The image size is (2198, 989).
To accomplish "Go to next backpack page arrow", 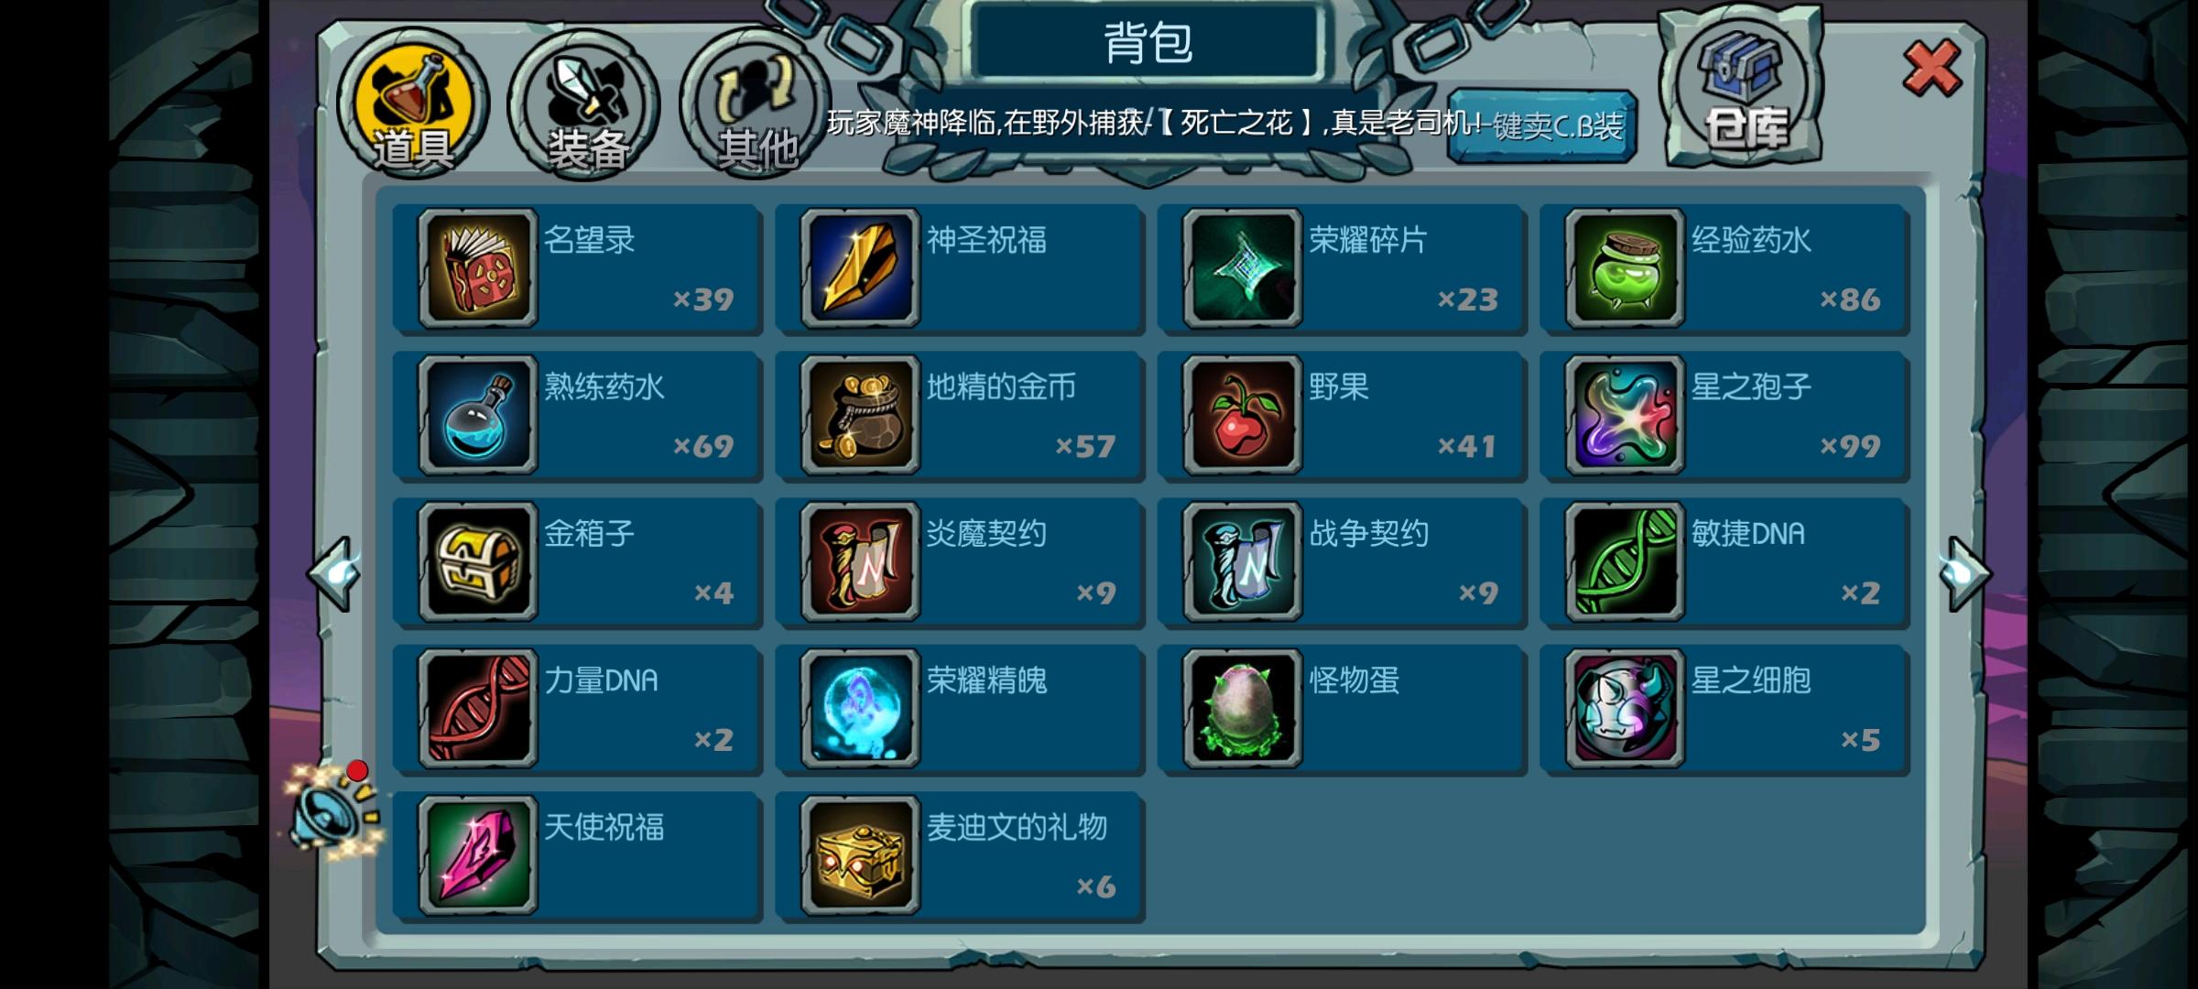I will click(x=1964, y=573).
